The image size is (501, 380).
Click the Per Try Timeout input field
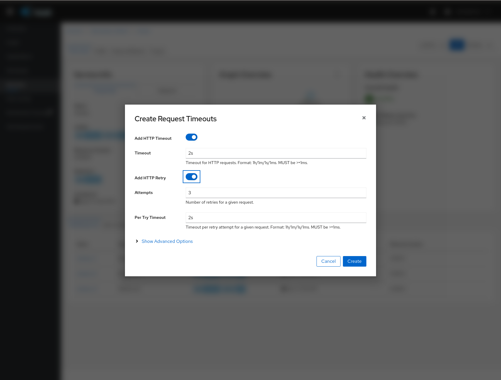(276, 218)
